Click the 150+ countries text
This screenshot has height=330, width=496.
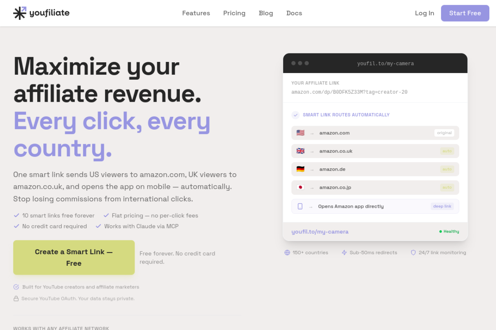click(310, 253)
